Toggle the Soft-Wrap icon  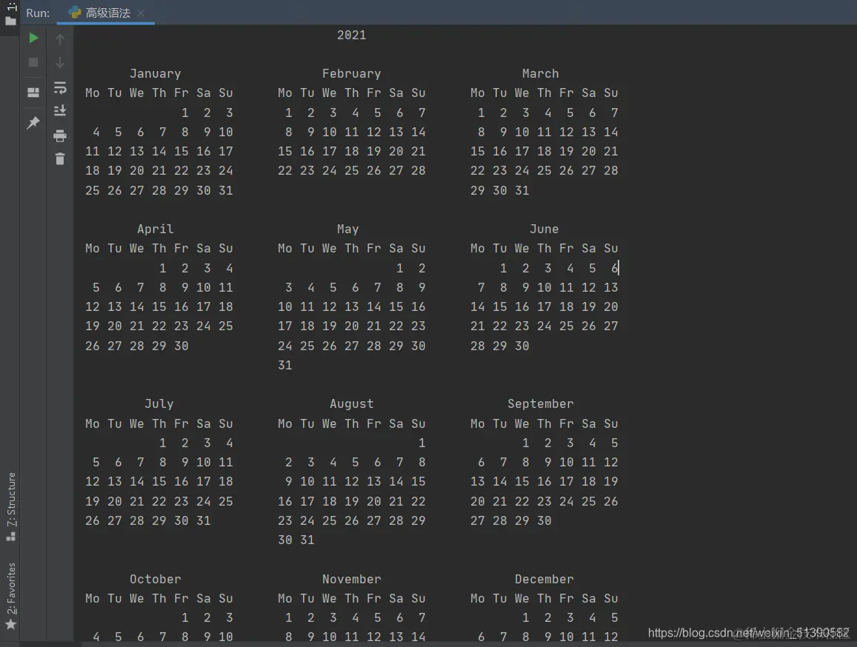coord(60,87)
